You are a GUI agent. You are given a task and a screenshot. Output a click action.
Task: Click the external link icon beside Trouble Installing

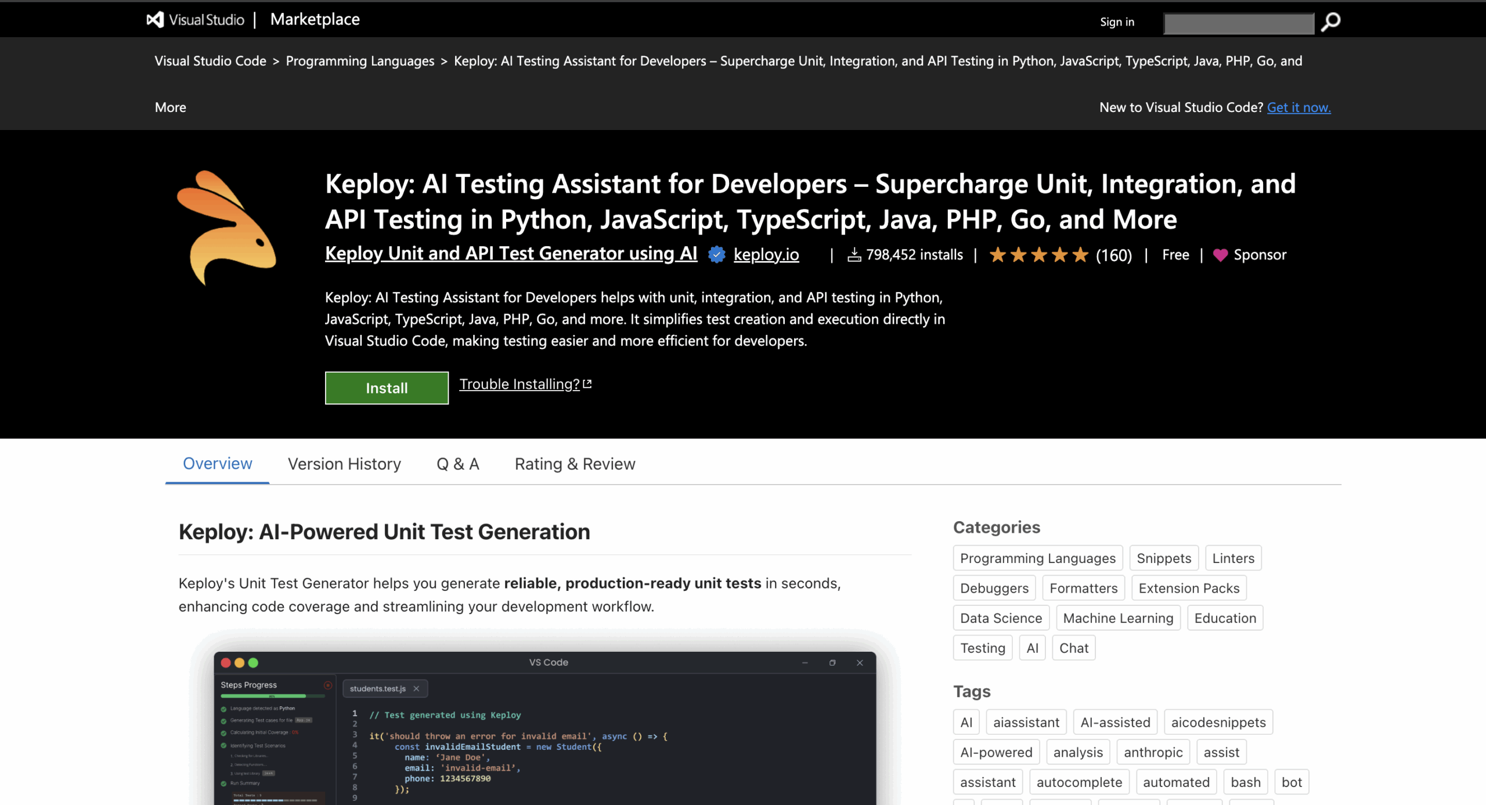(587, 384)
